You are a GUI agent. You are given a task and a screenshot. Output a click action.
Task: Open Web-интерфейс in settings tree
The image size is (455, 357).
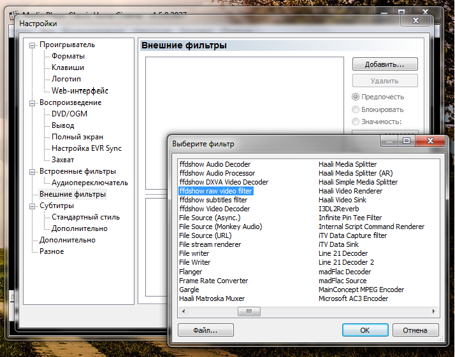click(x=80, y=91)
